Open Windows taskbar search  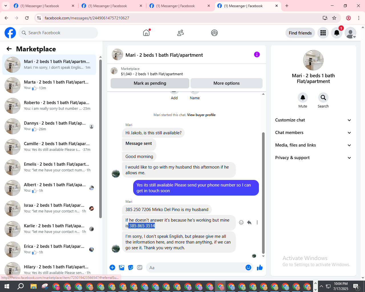tap(21, 286)
